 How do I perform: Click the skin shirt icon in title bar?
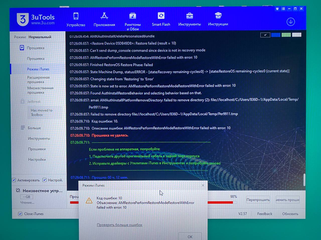pos(277,9)
